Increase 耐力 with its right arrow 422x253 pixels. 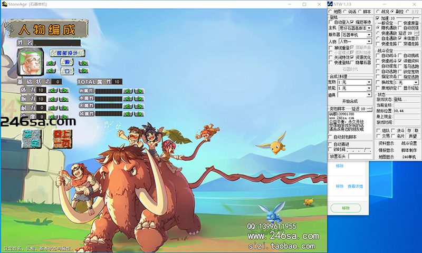click(x=64, y=108)
